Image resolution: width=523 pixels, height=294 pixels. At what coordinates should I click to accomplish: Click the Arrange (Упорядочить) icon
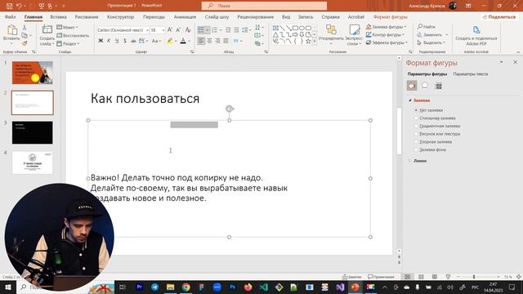coord(331,30)
